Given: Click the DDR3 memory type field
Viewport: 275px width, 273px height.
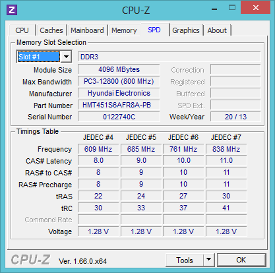Looking at the screenshot, I should point(169,57).
